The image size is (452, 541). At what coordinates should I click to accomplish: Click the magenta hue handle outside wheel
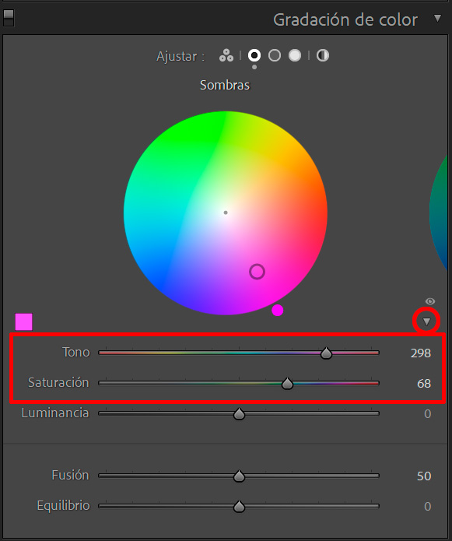click(x=278, y=310)
